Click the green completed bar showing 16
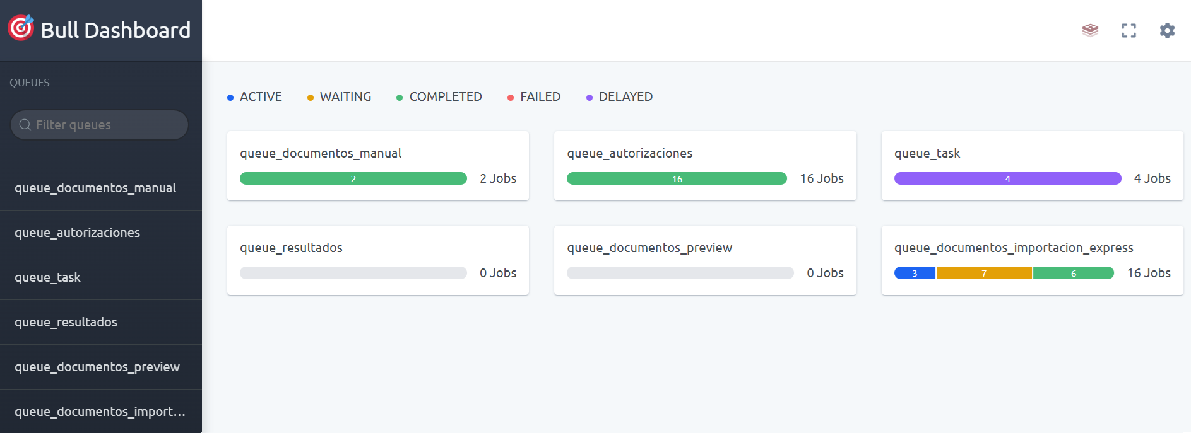This screenshot has height=433, width=1191. click(677, 178)
